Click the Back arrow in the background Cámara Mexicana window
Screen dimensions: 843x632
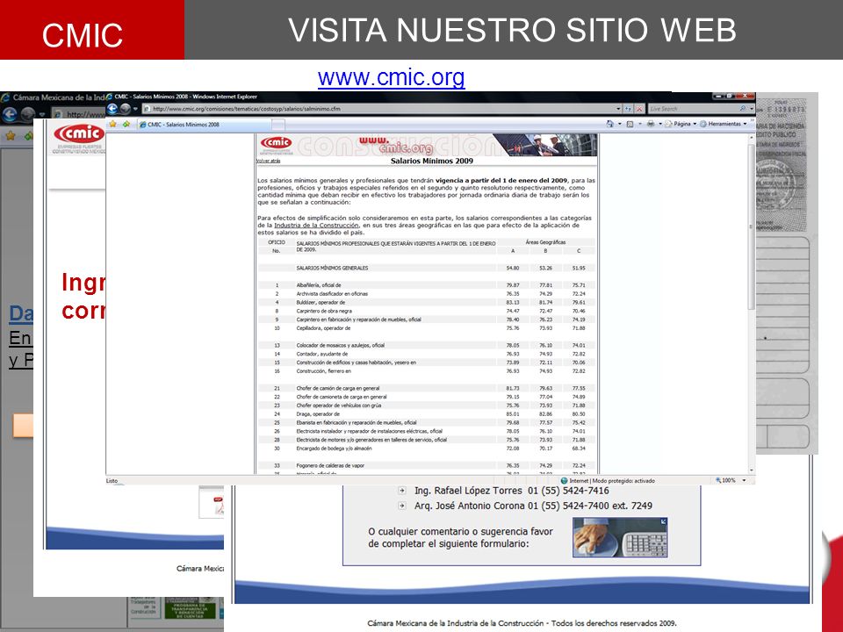click(10, 114)
